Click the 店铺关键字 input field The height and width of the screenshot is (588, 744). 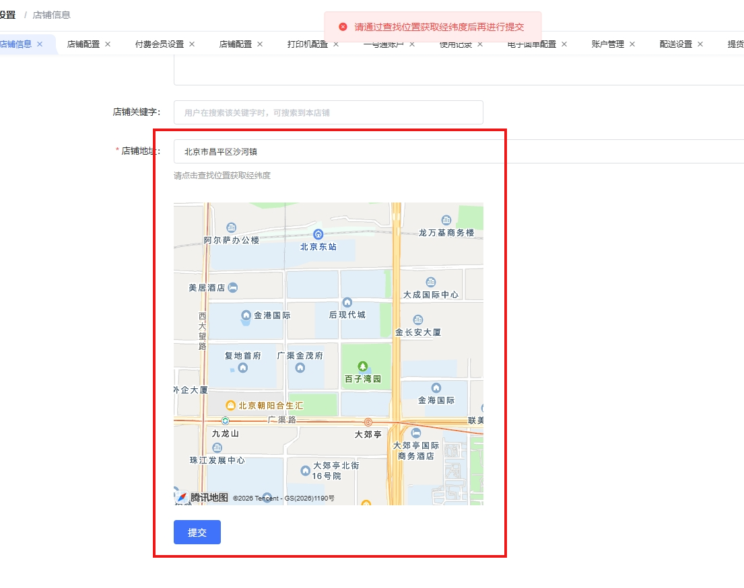(x=329, y=112)
